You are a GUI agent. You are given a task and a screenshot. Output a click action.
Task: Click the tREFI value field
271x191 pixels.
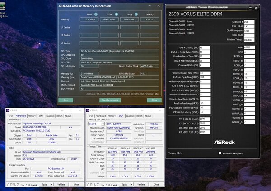[x=249, y=48]
